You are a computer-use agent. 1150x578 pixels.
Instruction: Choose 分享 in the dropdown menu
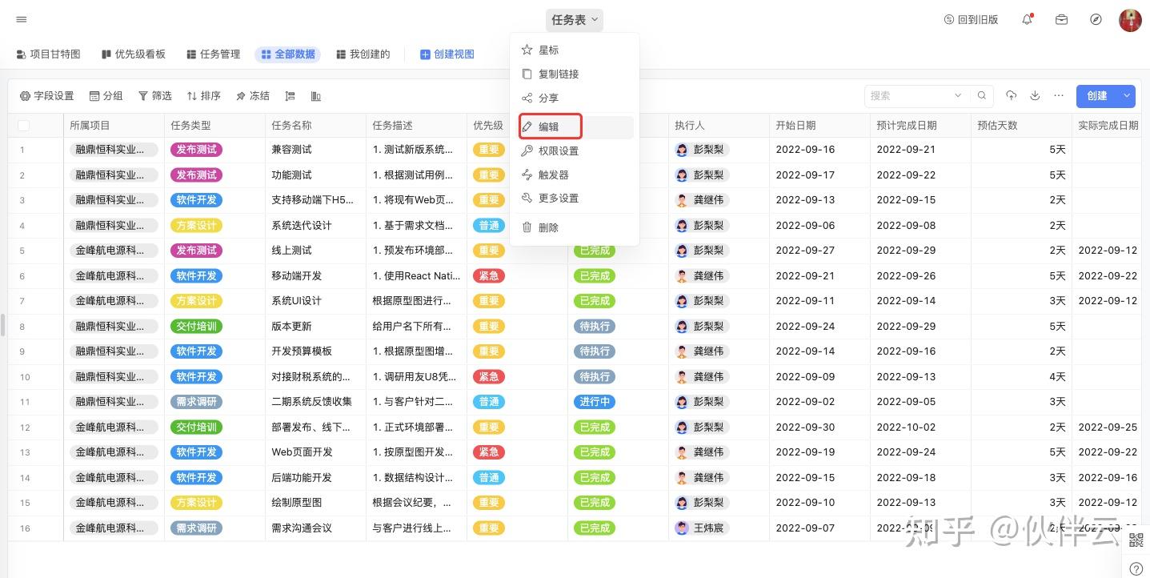tap(575, 98)
